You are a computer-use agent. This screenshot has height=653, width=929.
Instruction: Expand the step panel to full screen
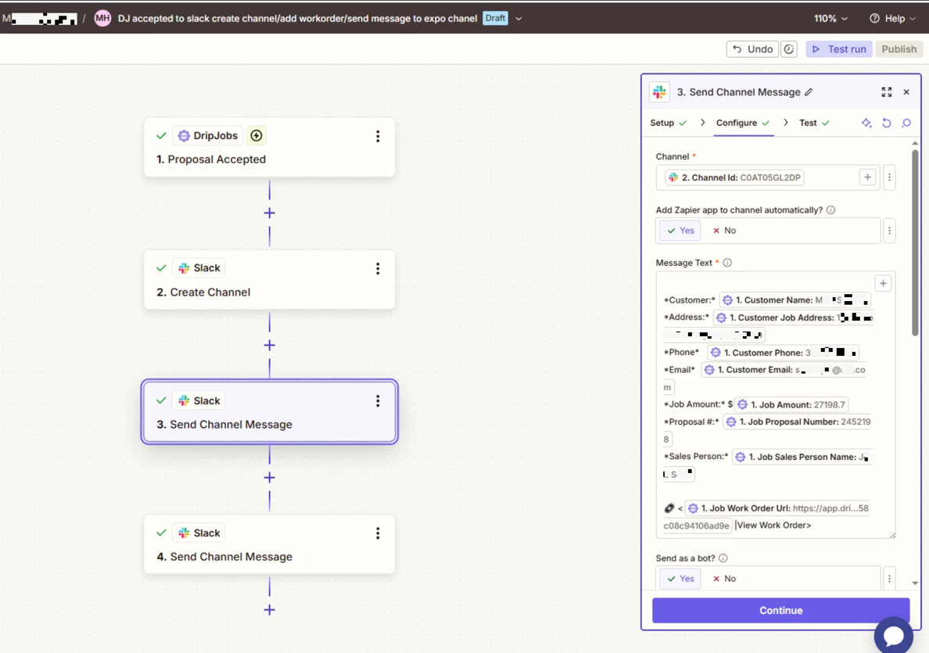click(886, 92)
